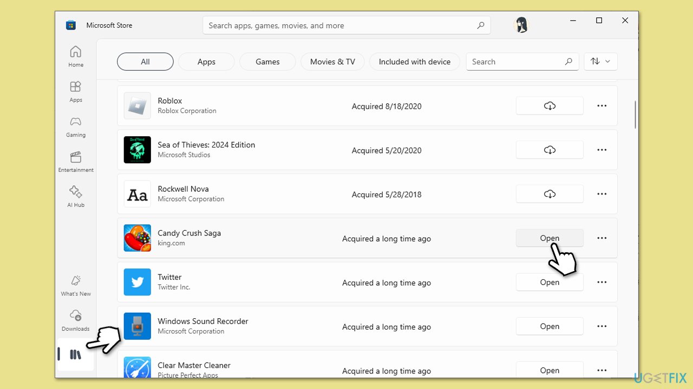Open Entertainment section in sidebar
The width and height of the screenshot is (693, 389).
pyautogui.click(x=76, y=162)
